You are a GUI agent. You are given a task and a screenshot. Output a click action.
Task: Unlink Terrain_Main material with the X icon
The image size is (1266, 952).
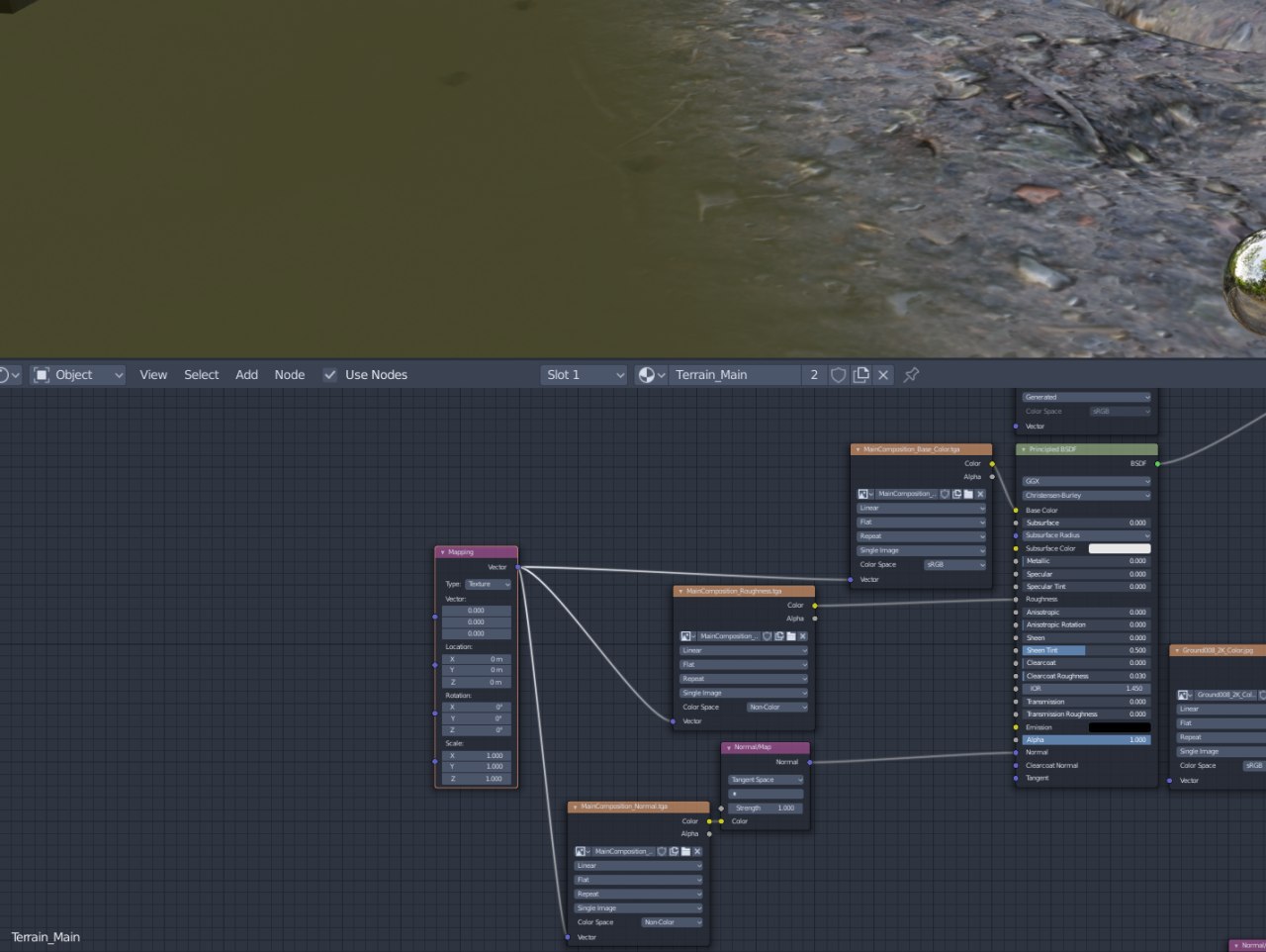883,375
